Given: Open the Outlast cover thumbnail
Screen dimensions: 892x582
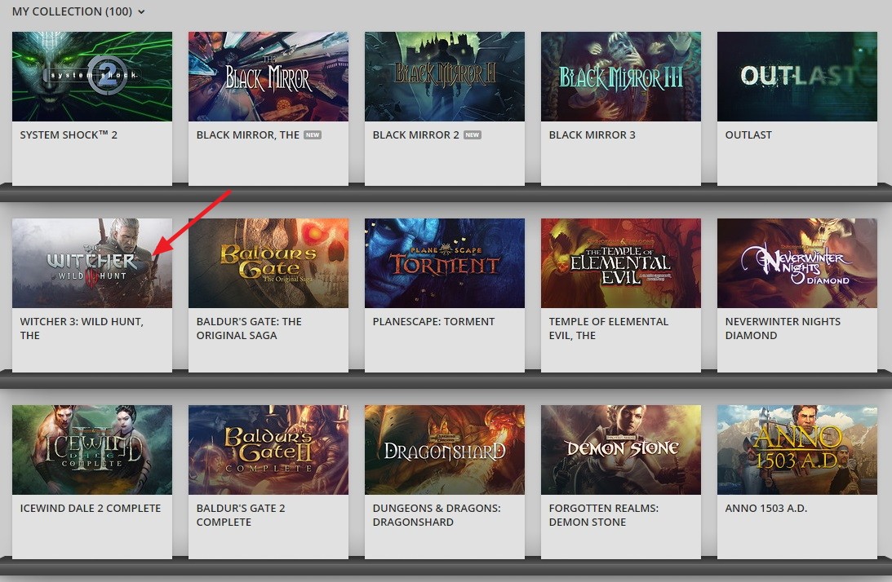Looking at the screenshot, I should point(797,76).
